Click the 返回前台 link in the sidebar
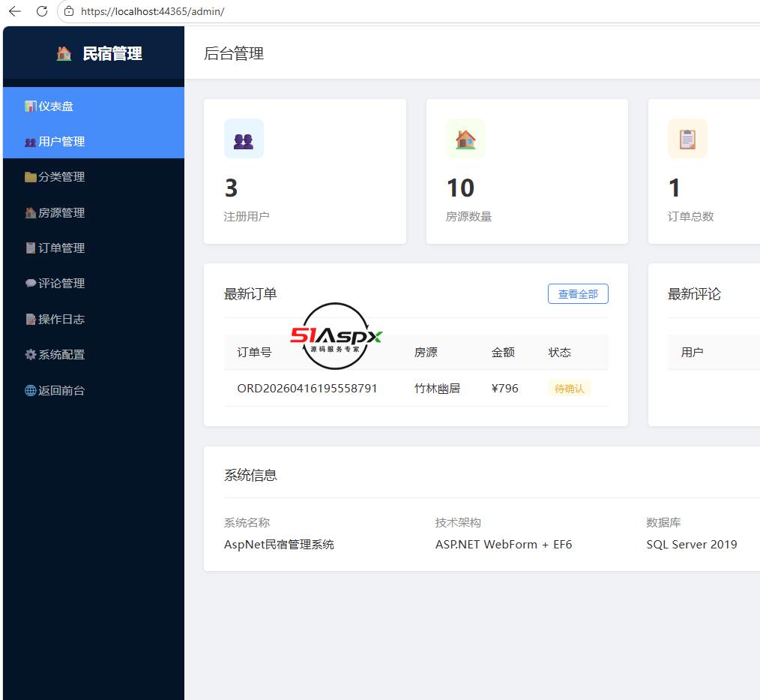 click(94, 390)
